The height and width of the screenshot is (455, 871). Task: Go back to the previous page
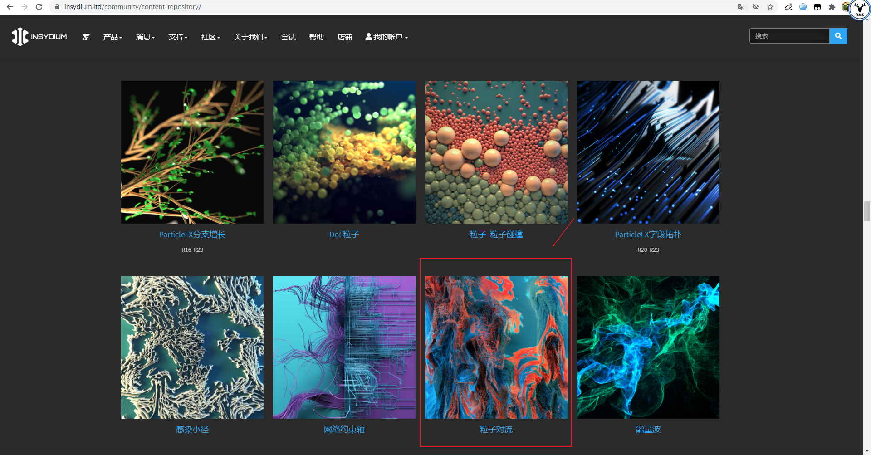(10, 7)
